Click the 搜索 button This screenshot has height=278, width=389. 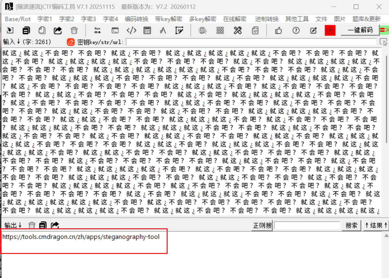tap(352, 225)
